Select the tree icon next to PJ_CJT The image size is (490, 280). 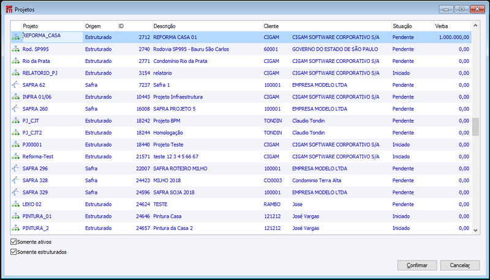click(x=16, y=120)
